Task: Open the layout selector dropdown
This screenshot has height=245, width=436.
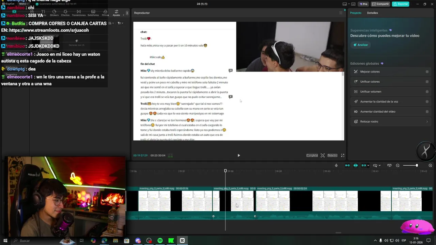Action: pos(346,4)
